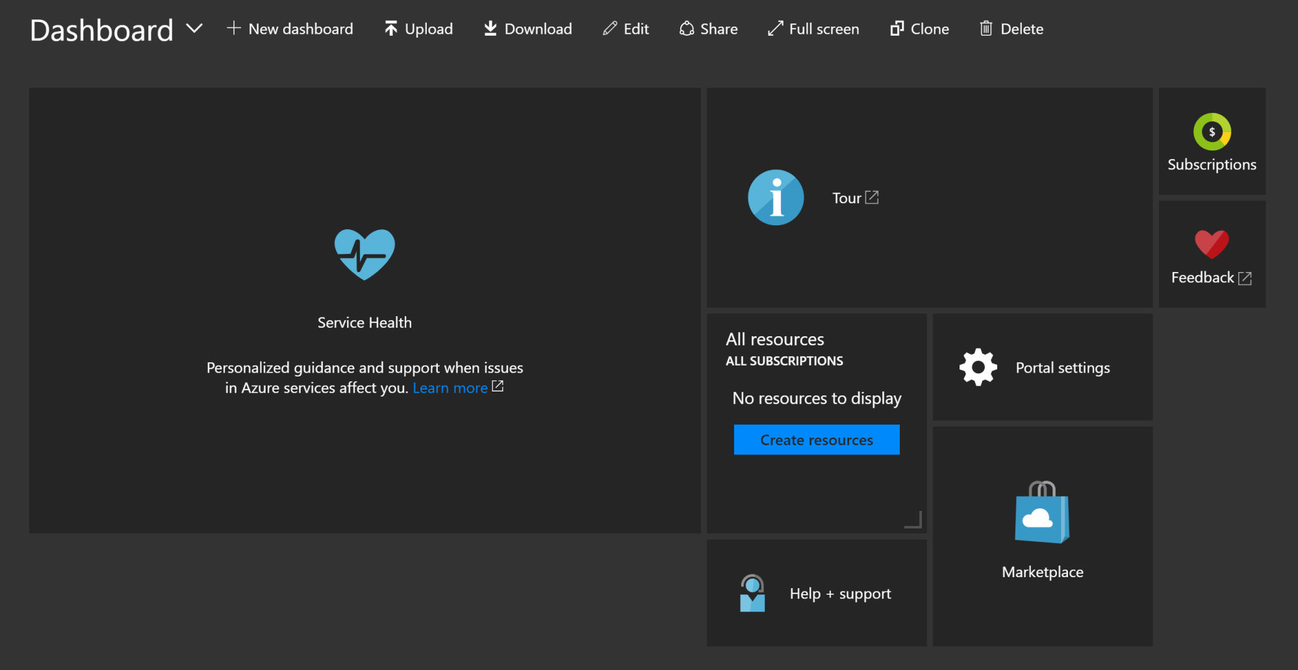Expand the Dashboard selector chevron
1298x670 pixels.
click(194, 29)
